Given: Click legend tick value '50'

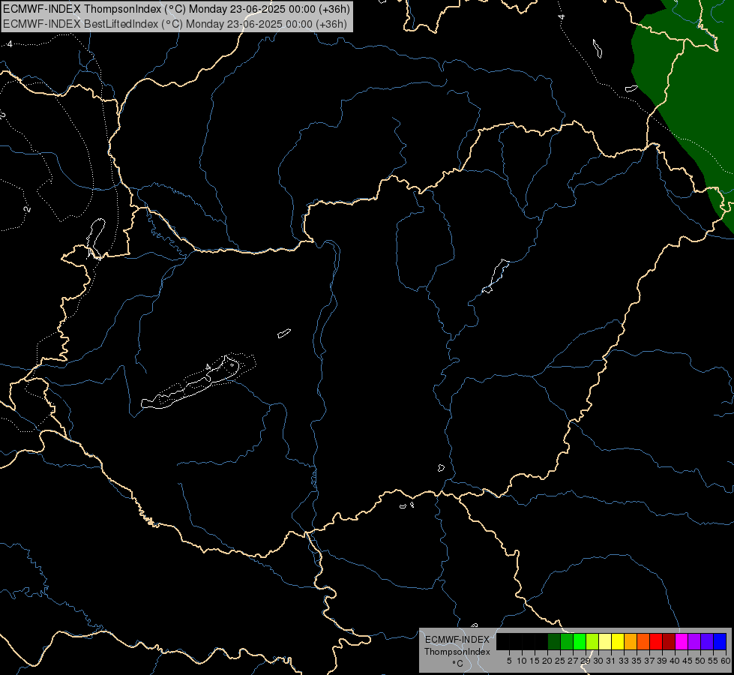Looking at the screenshot, I should click(x=700, y=661).
